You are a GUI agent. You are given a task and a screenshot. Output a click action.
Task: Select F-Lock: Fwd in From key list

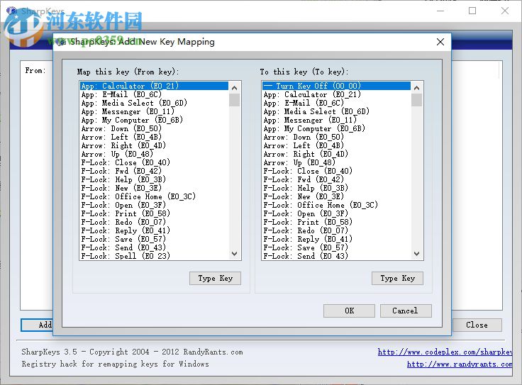click(154, 171)
